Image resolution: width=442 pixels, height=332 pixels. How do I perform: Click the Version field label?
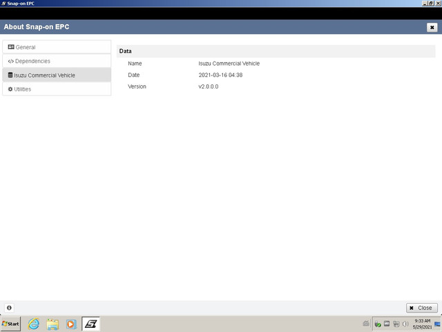(137, 86)
